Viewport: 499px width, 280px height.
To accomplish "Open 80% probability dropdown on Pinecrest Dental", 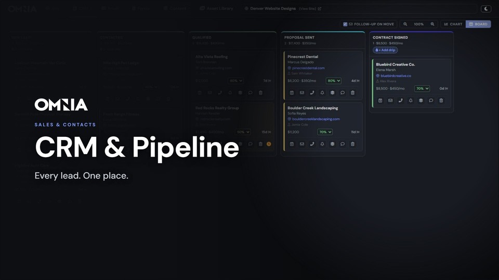I will tap(334, 81).
